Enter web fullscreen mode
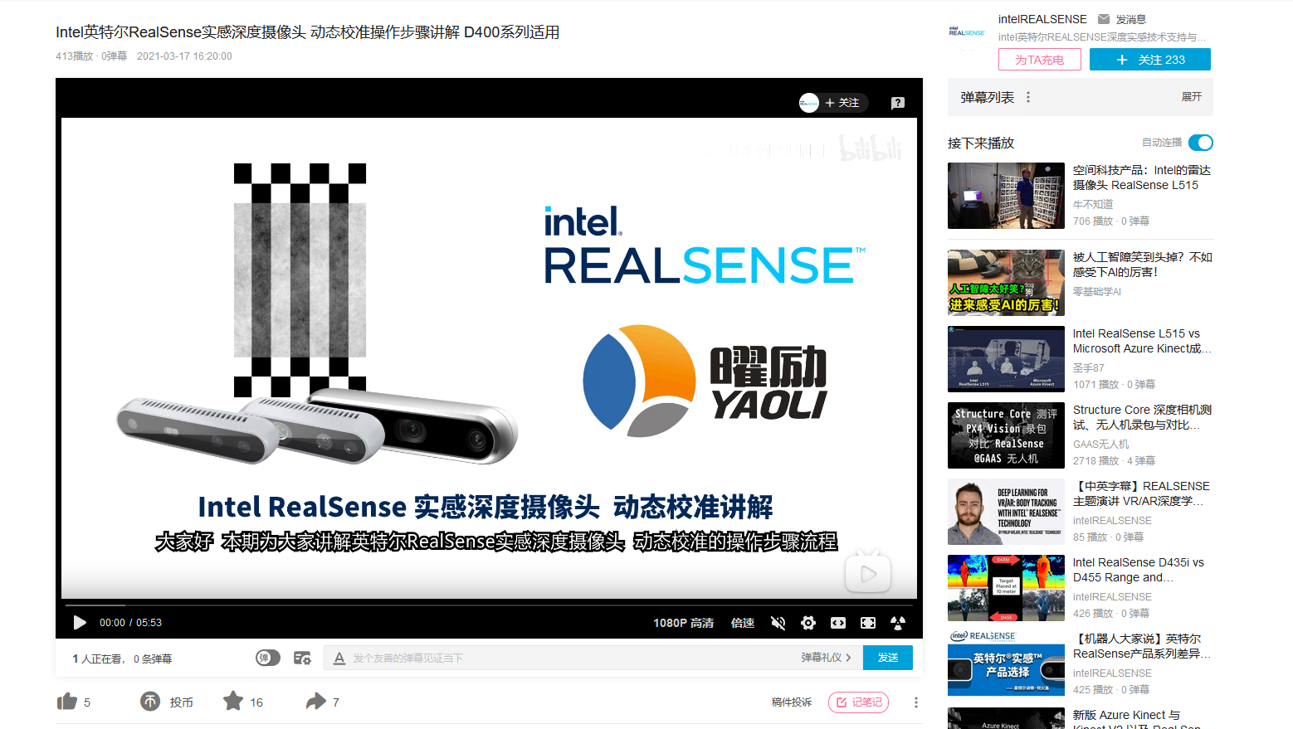The width and height of the screenshot is (1293, 729). click(x=837, y=622)
